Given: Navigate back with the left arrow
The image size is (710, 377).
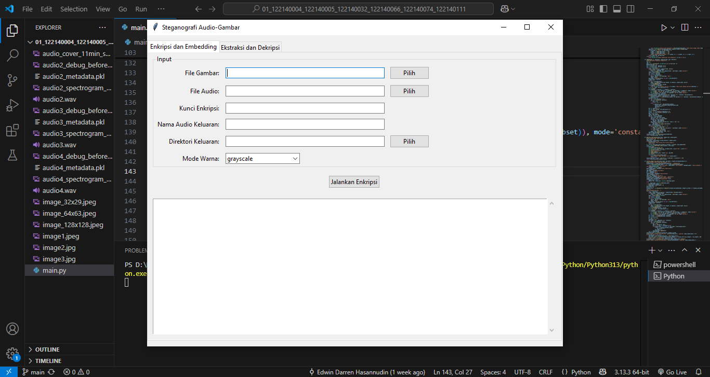Looking at the screenshot, I should click(x=199, y=9).
